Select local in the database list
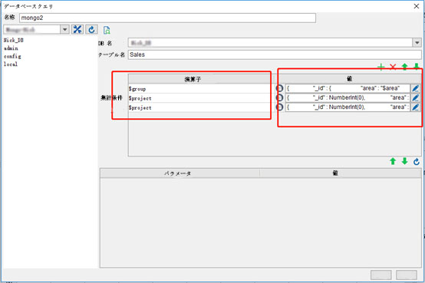The image size is (425, 283). pos(11,64)
